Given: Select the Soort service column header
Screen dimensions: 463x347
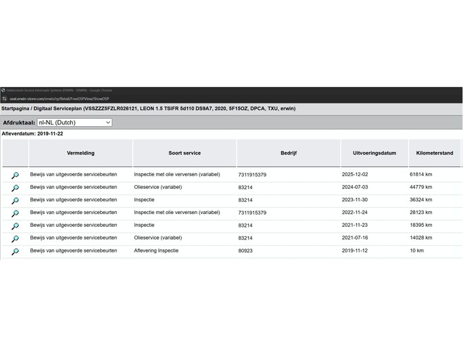Looking at the screenshot, I should [184, 153].
